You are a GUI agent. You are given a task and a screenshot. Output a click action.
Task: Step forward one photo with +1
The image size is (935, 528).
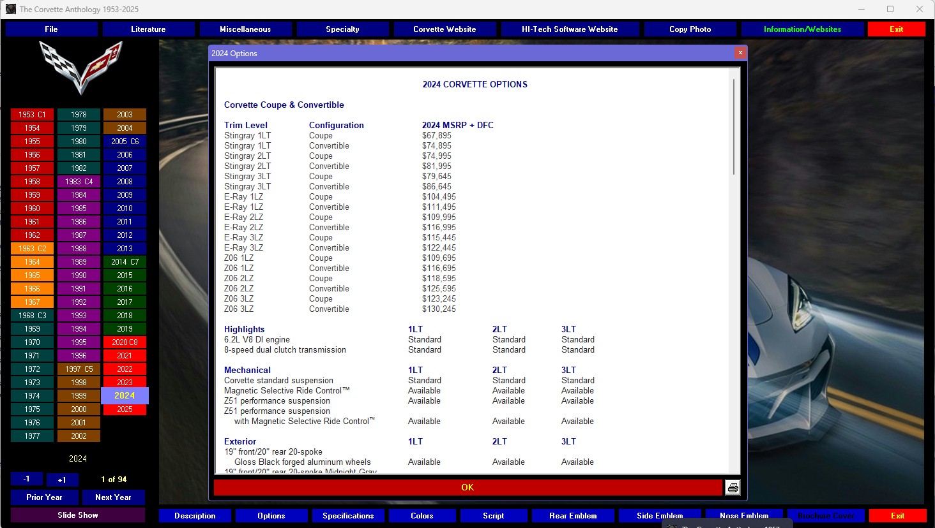click(62, 480)
